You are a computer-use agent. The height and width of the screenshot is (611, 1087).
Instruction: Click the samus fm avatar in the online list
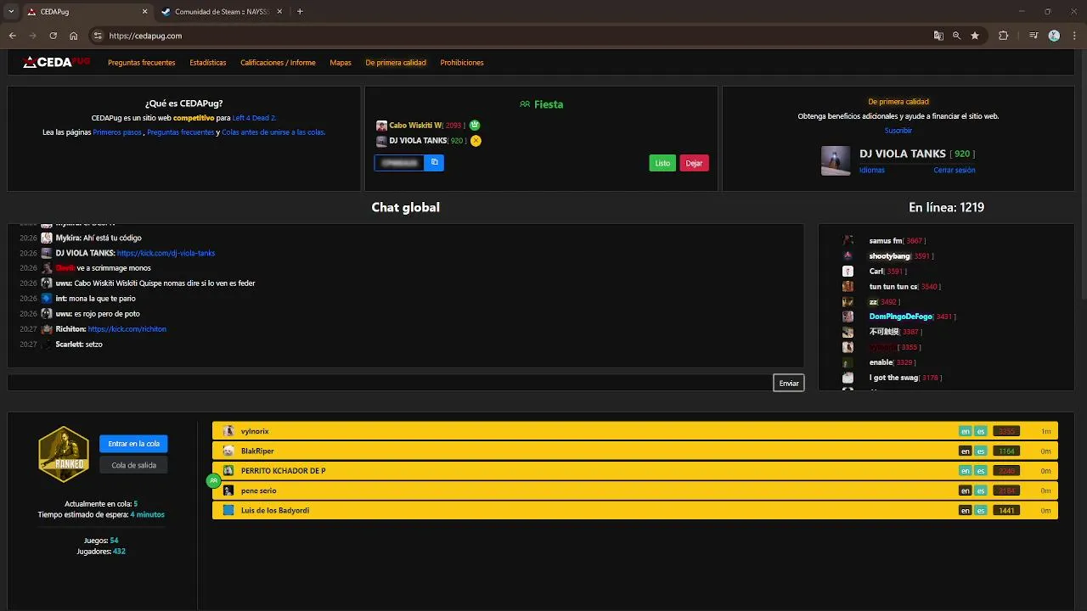[x=848, y=241]
